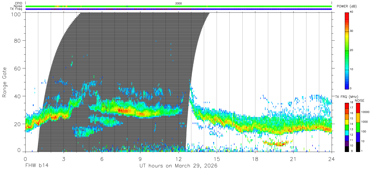Click the black bottom segment of TX FRQ bar

coord(347,149)
